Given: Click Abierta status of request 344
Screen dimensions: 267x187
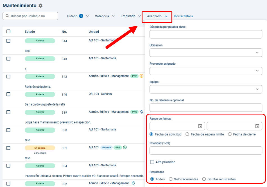Looking at the screenshot, I should coord(40,41).
